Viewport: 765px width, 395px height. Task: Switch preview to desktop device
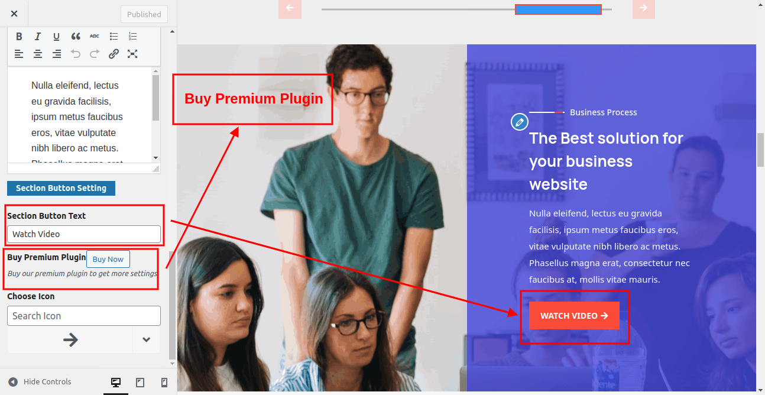116,383
